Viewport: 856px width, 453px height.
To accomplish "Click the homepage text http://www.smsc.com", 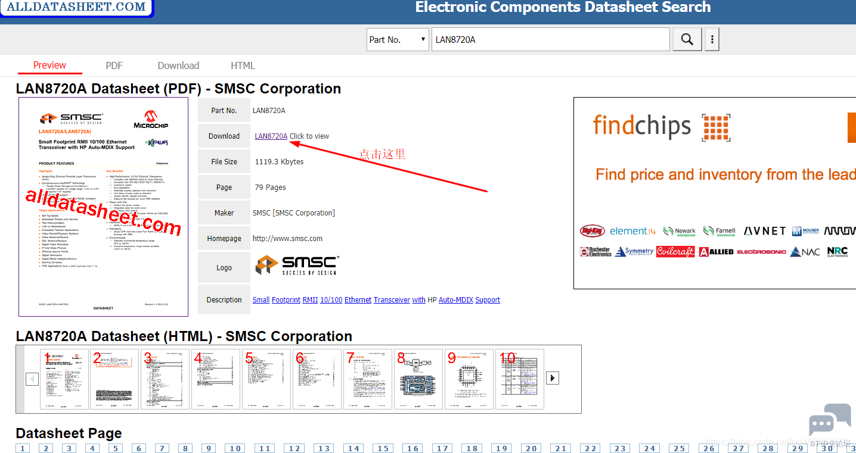I will tap(287, 239).
